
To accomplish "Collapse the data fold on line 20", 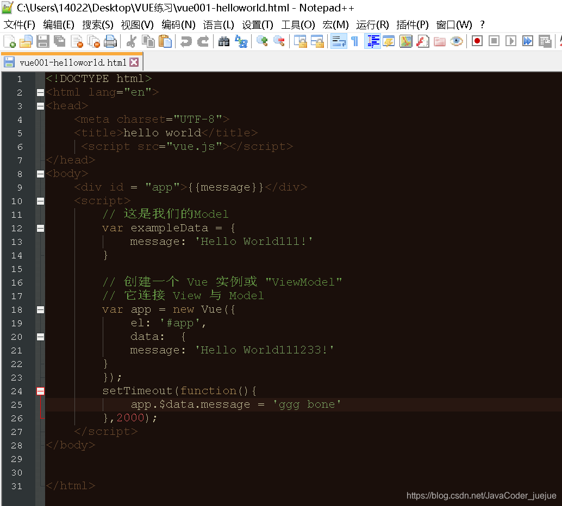I will pos(41,337).
